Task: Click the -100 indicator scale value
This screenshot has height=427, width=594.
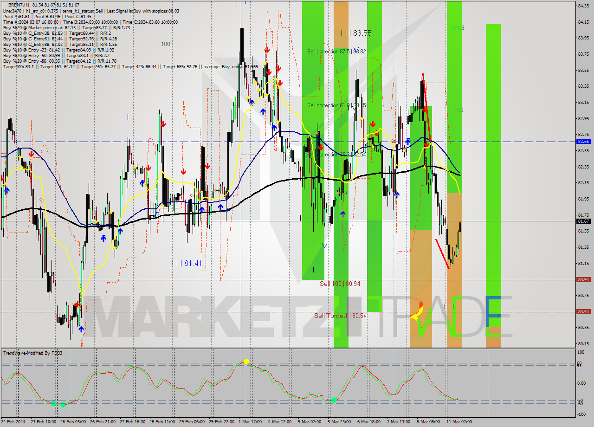Action: (x=582, y=414)
